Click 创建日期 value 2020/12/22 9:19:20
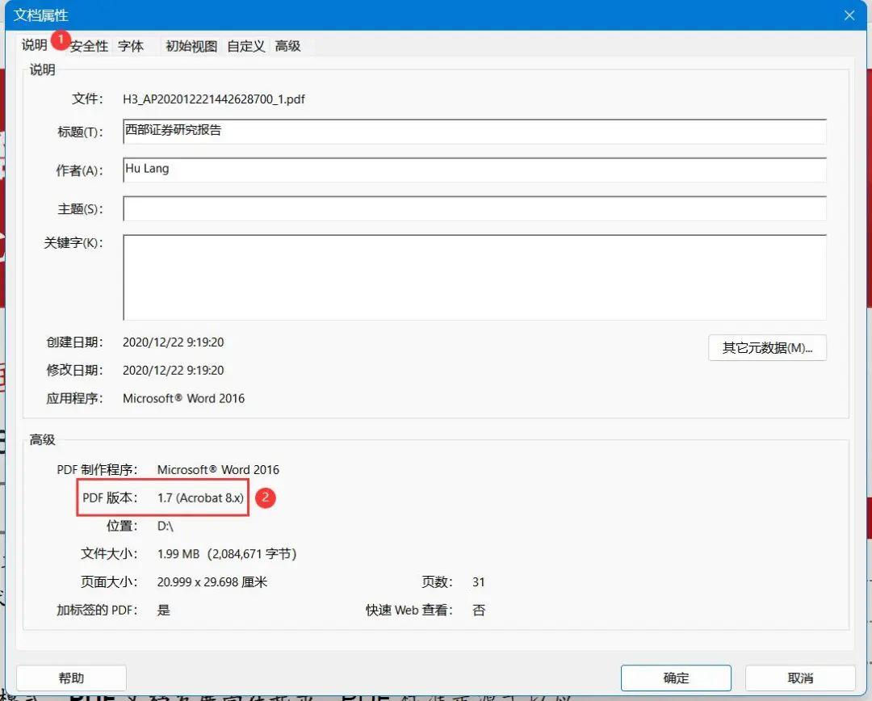The image size is (872, 701). pyautogui.click(x=173, y=342)
